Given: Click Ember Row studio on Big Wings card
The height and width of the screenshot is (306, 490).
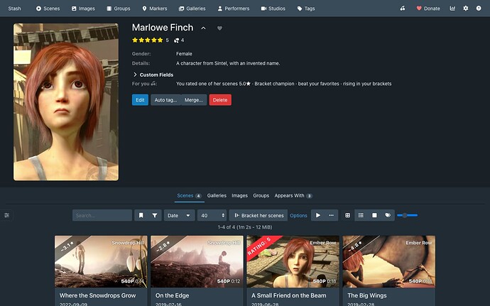Looking at the screenshot, I should [419, 243].
